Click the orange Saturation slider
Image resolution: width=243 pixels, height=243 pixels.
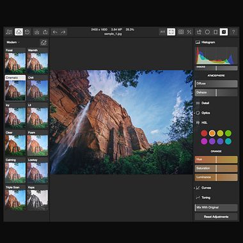[216, 168]
